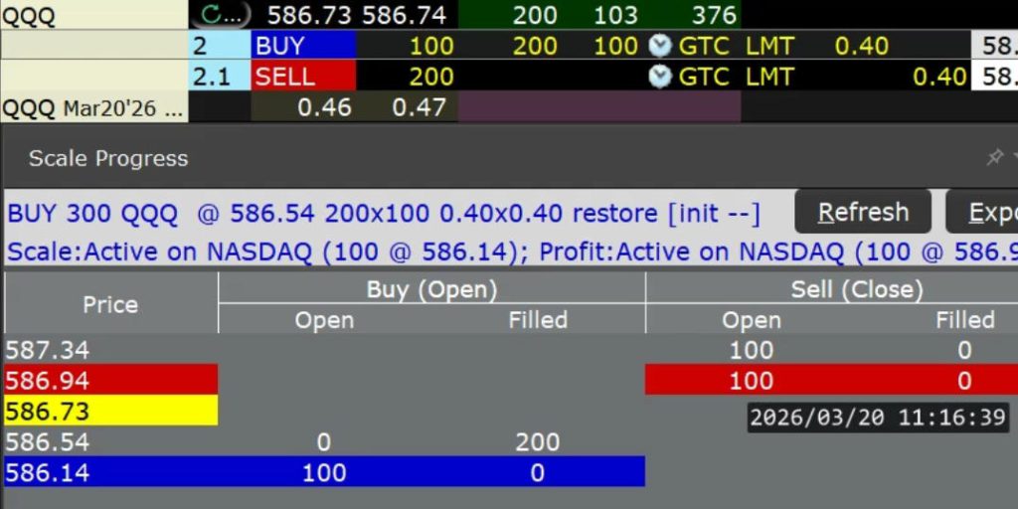Click the Price column header
This screenshot has height=509, width=1018.
pos(110,304)
